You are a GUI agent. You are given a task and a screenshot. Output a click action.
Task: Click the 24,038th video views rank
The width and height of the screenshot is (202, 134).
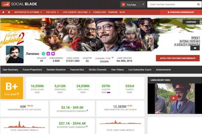point(83,86)
